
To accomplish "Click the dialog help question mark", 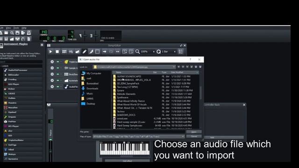I will click(190, 59).
